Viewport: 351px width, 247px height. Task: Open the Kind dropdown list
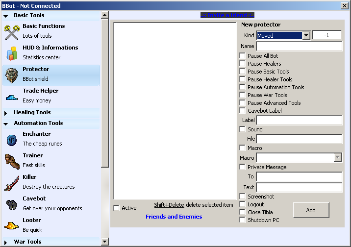306,35
